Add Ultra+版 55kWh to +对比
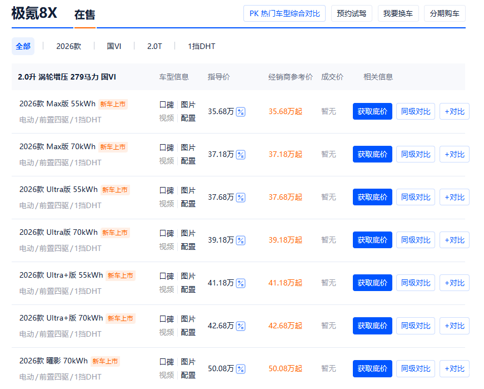484x389 pixels. coord(455,283)
